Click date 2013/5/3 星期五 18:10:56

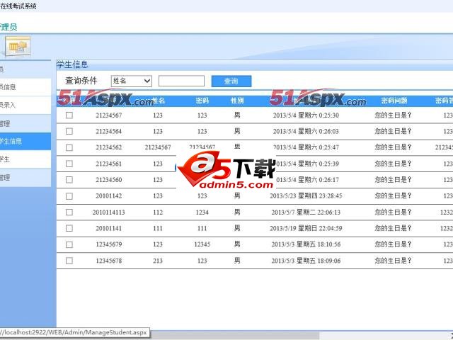pos(306,244)
